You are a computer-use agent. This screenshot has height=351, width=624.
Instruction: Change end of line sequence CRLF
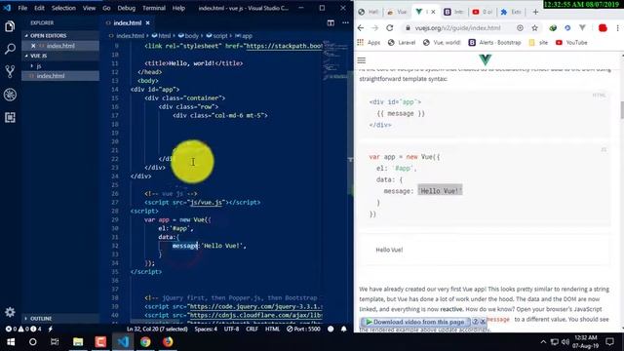coord(252,330)
